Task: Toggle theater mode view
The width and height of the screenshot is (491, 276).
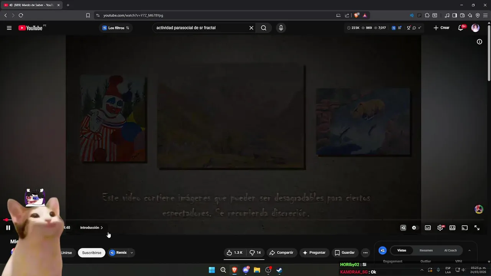Action: (452, 228)
